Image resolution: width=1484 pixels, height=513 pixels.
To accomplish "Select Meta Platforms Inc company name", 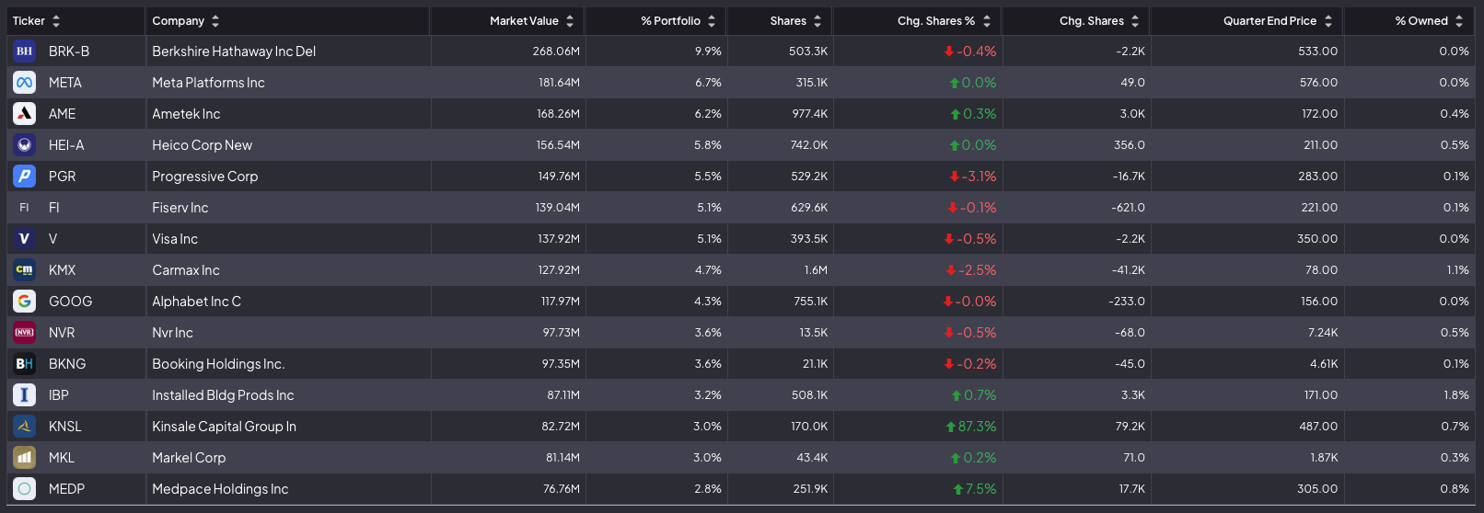I will (x=208, y=83).
